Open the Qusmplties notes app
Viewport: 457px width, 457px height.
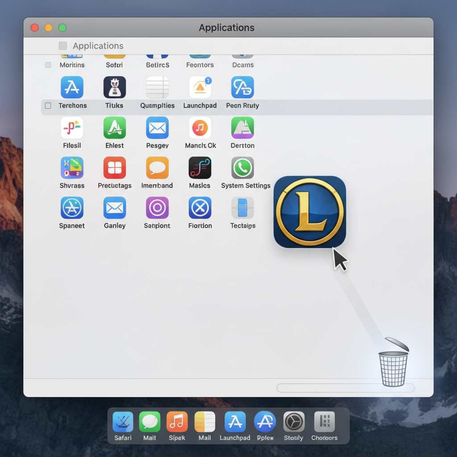[x=157, y=87]
